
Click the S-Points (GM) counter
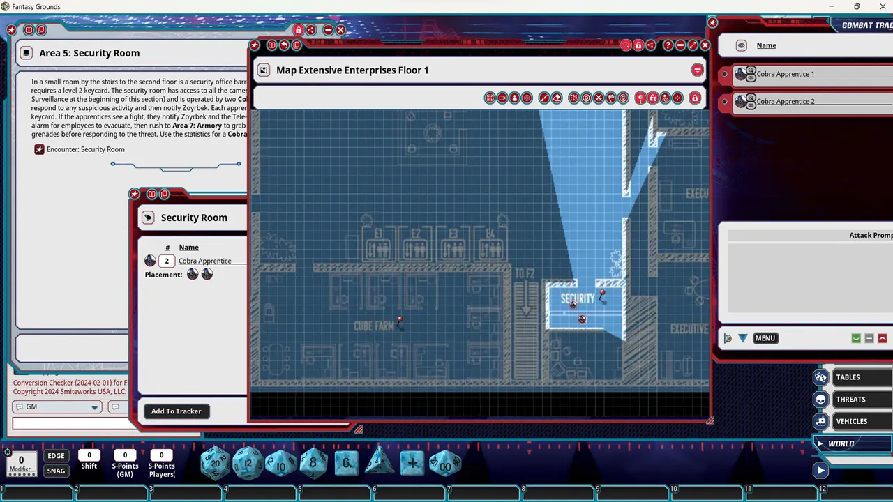click(x=125, y=455)
